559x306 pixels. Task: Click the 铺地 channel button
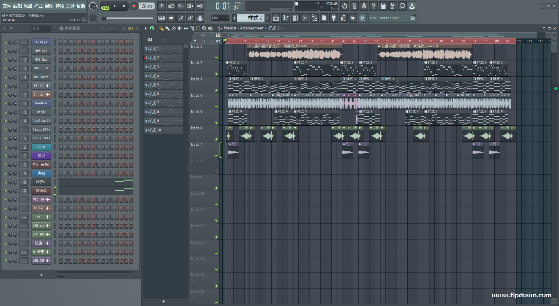(x=41, y=156)
